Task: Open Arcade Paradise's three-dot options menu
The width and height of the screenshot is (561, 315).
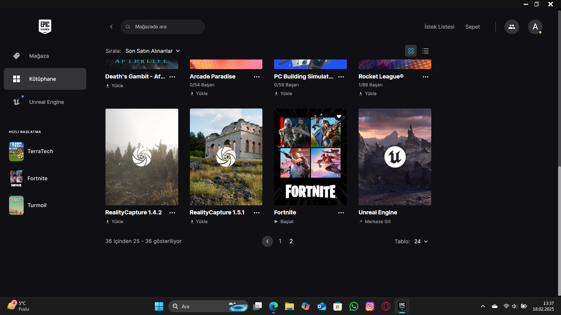Action: tap(257, 77)
